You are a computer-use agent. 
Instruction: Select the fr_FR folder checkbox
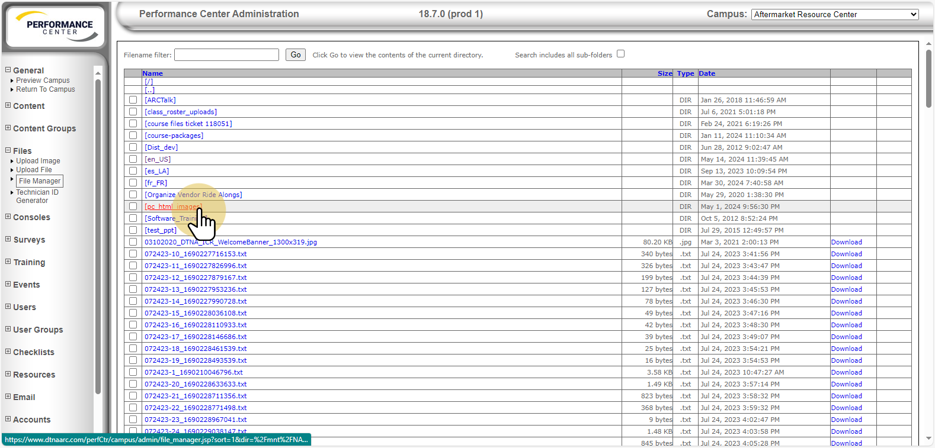[x=133, y=183]
